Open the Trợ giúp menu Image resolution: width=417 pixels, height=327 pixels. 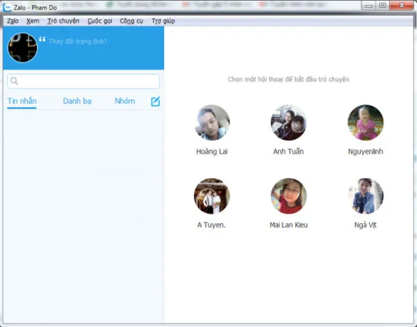click(x=162, y=21)
